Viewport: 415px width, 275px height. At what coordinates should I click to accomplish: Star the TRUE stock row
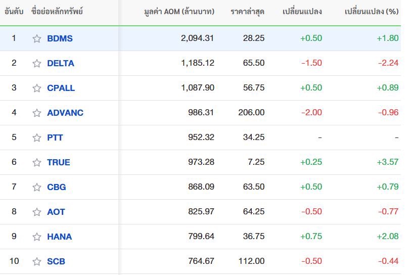37,162
